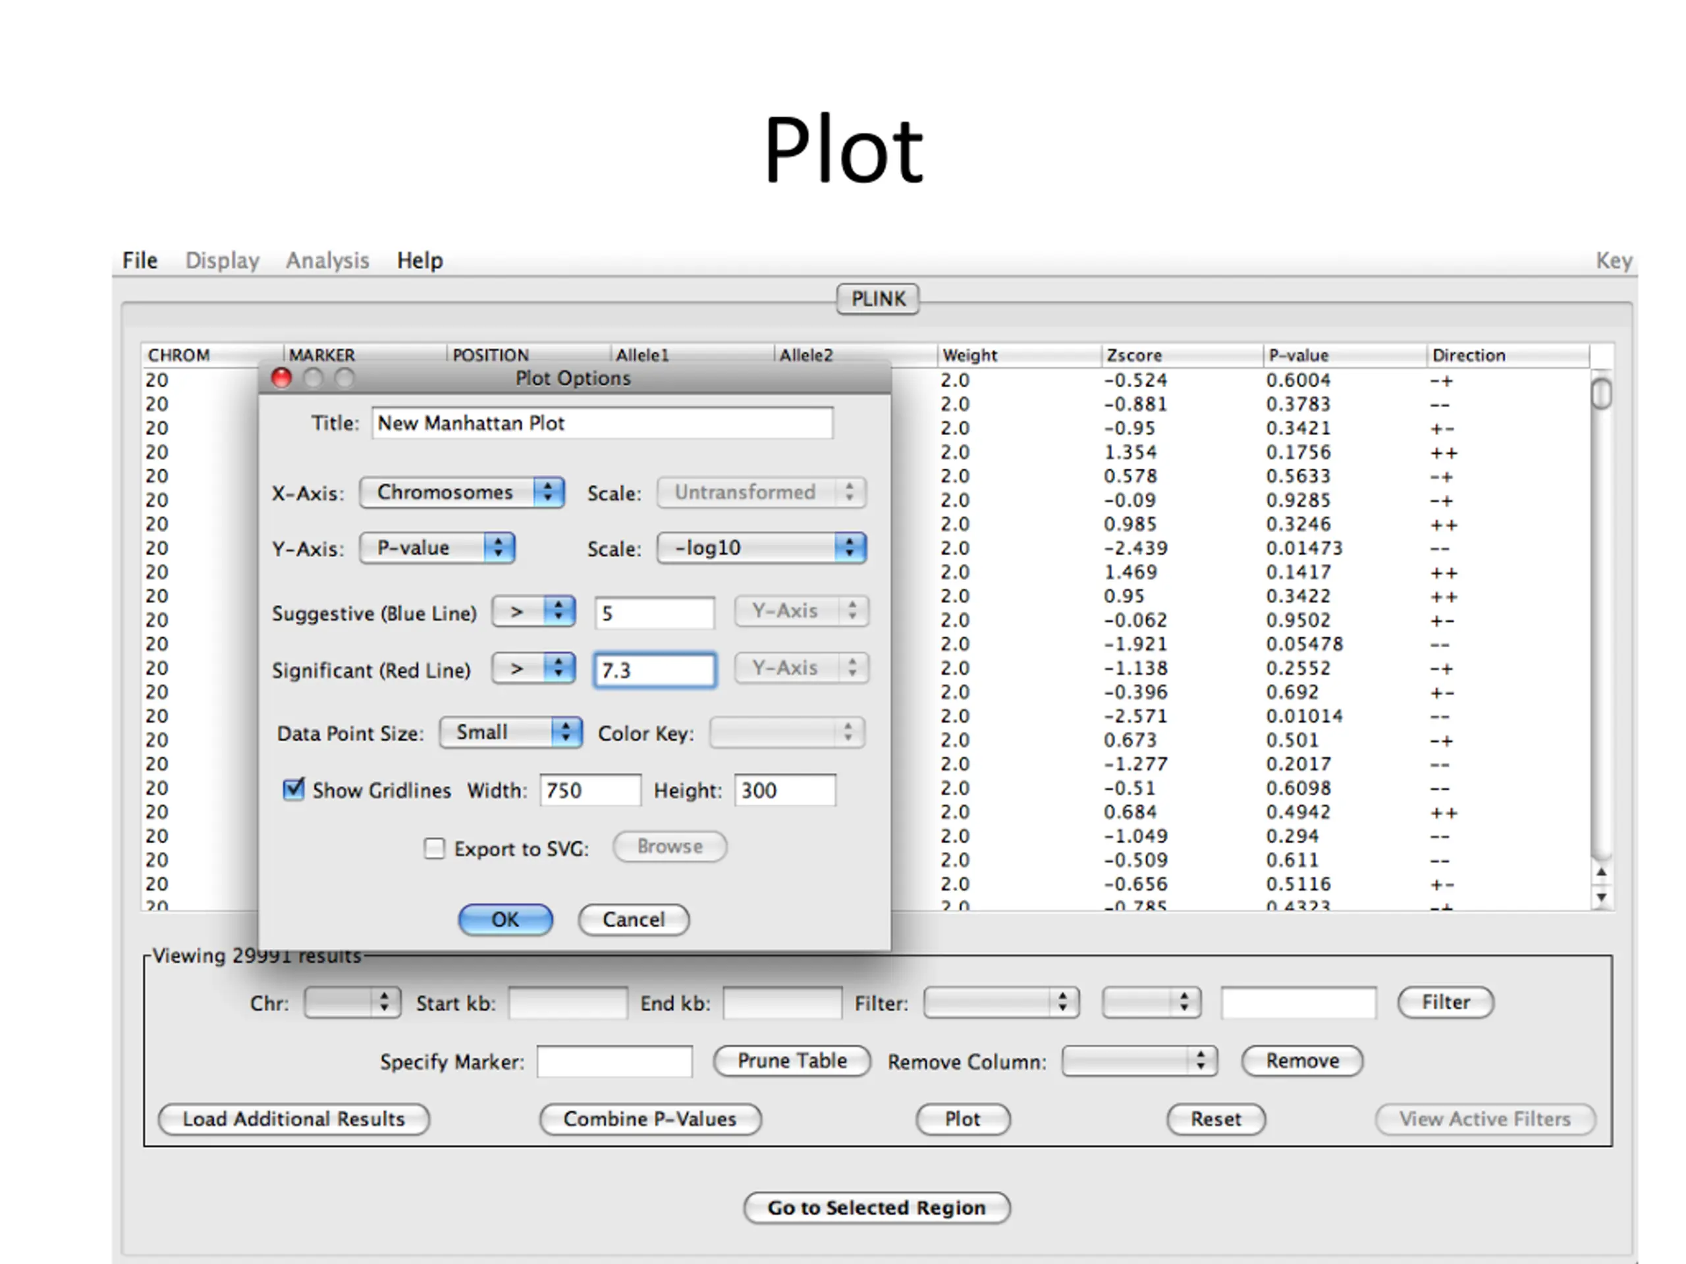Open the Y-Axis P-value dropdown

437,548
